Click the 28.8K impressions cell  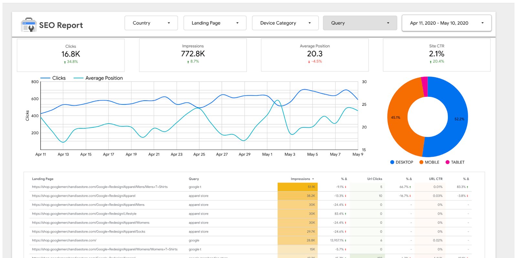(x=298, y=241)
